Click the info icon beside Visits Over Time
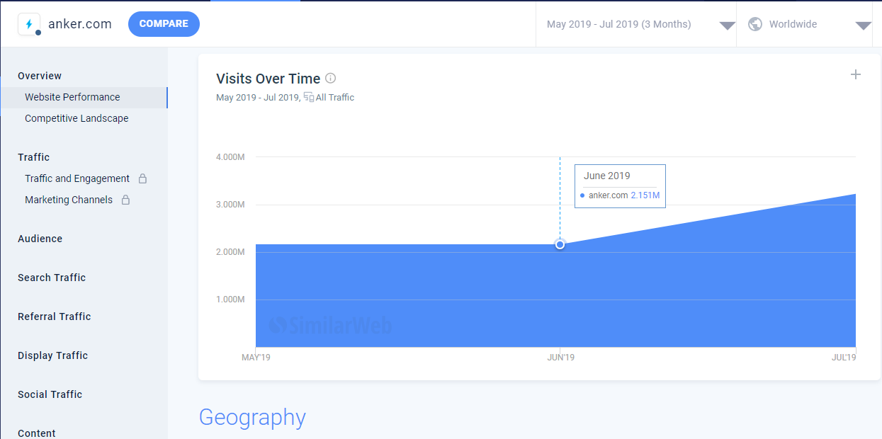 coord(330,79)
